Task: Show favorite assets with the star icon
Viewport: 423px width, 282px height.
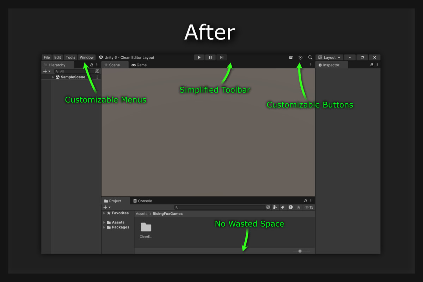Action: pos(299,207)
